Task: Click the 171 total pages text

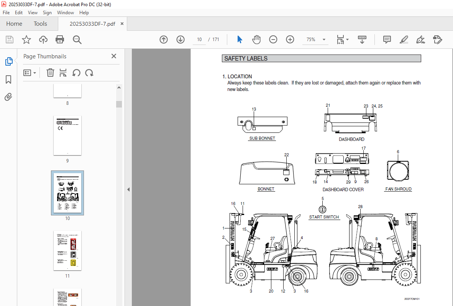Action: pos(215,40)
